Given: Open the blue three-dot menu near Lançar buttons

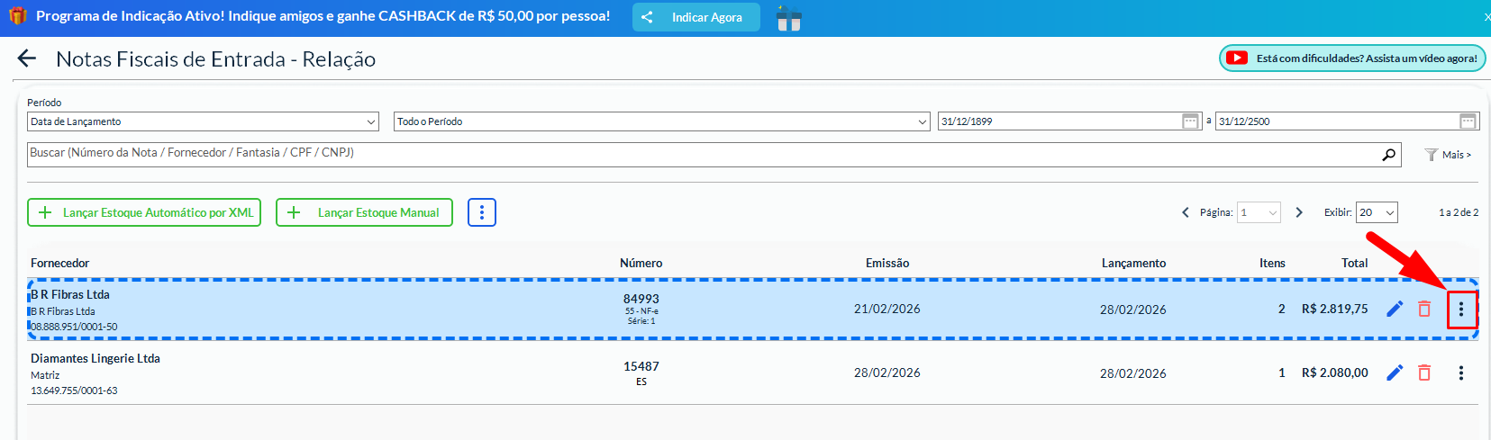Looking at the screenshot, I should (x=482, y=212).
